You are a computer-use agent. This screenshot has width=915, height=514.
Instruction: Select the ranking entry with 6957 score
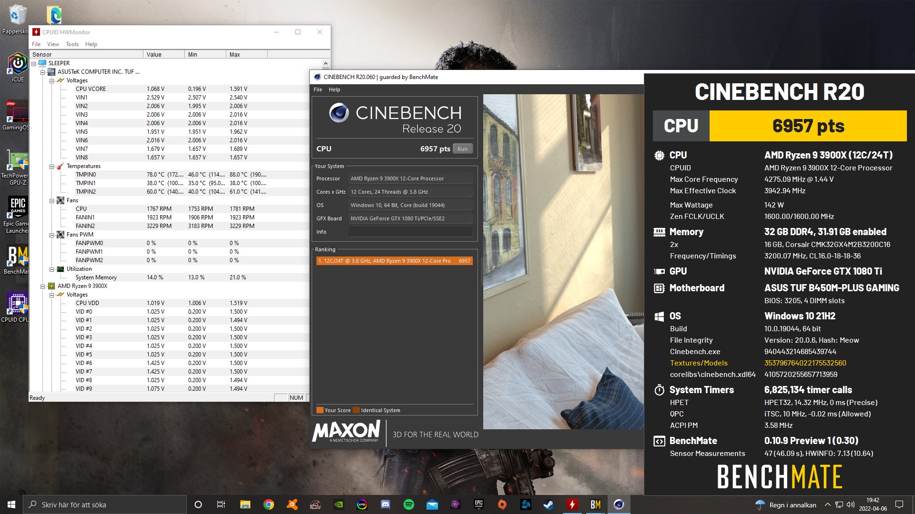pos(394,261)
